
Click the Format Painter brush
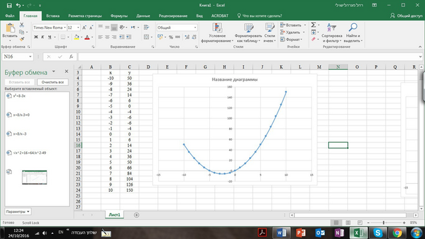(x=22, y=39)
